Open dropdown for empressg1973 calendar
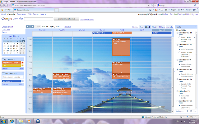 (22, 63)
